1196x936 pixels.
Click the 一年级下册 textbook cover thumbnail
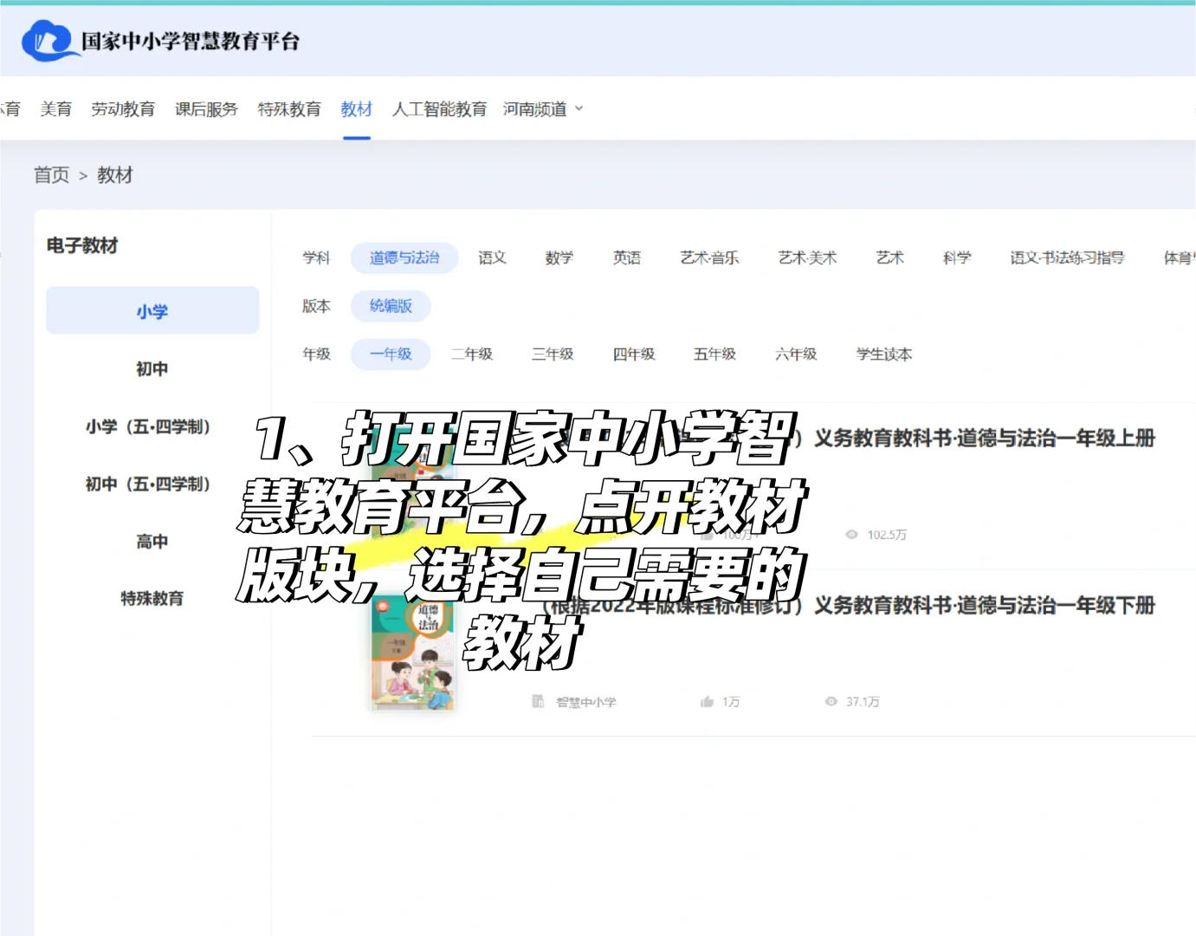coord(413,652)
